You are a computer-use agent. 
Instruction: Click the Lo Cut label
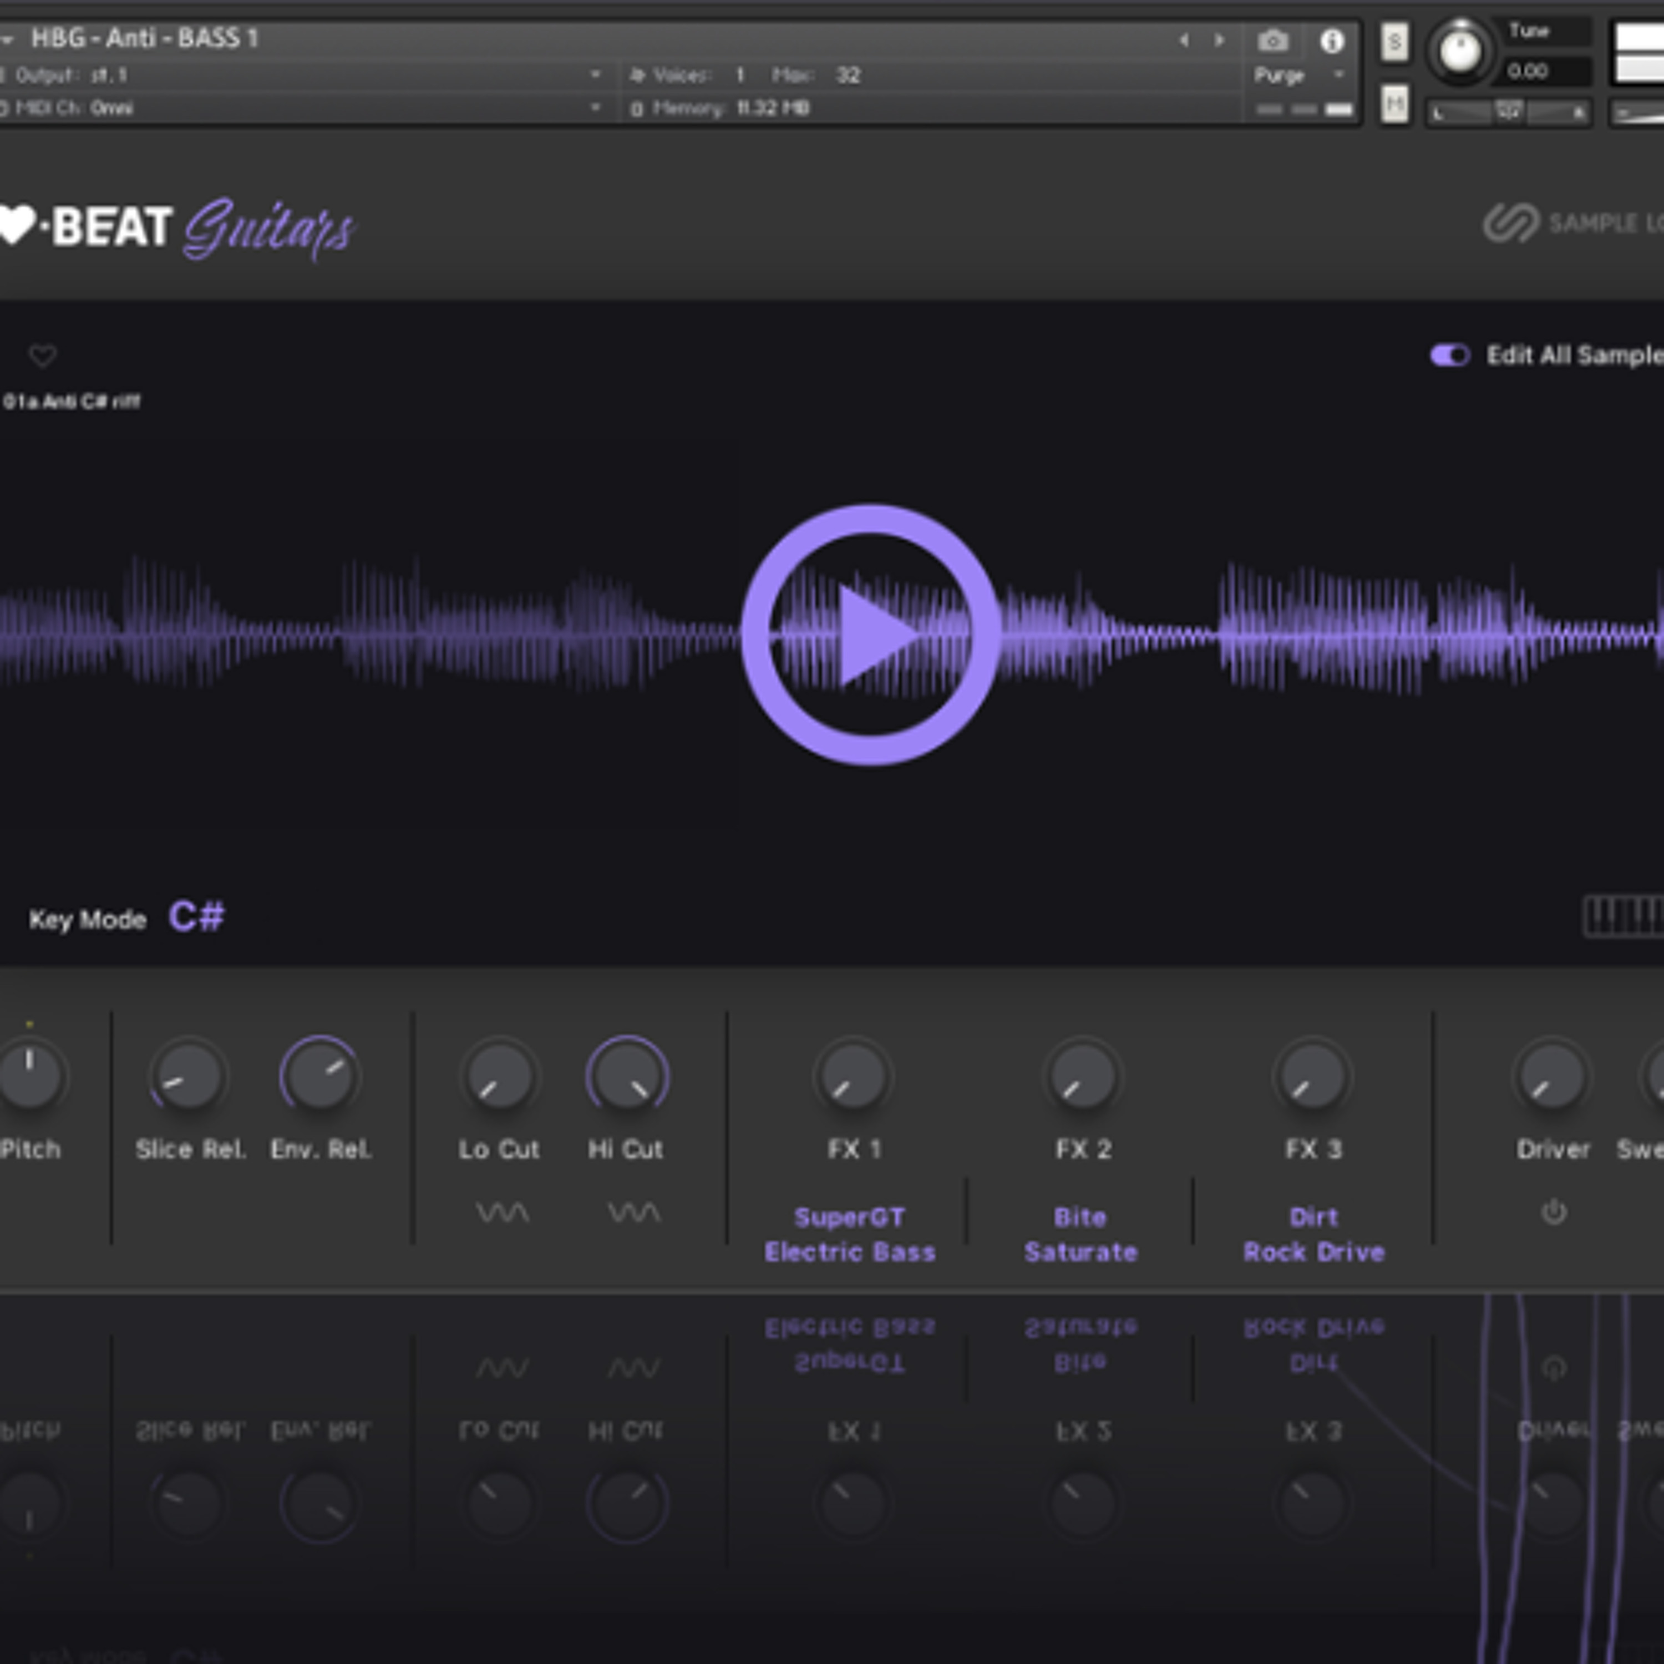499,1150
